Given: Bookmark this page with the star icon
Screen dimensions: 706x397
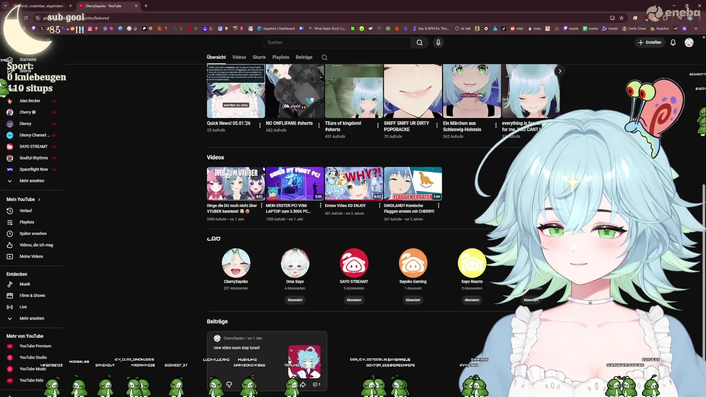Looking at the screenshot, I should coord(622,18).
